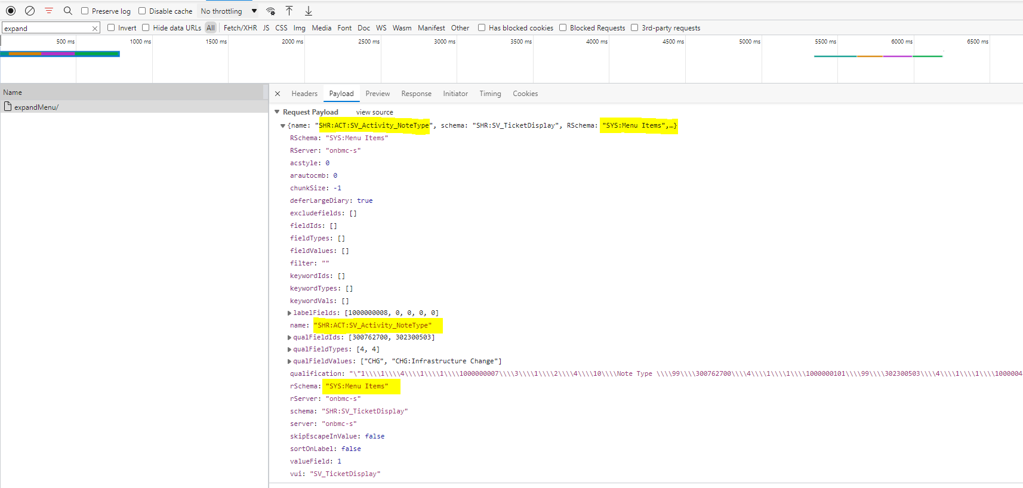Open the Response tab

(416, 94)
